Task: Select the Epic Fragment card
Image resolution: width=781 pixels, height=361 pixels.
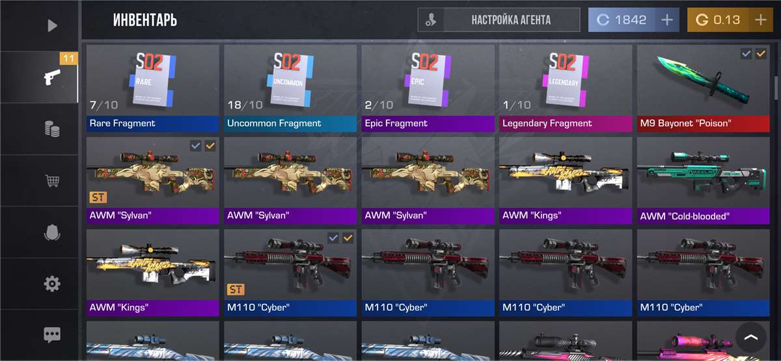Action: [x=428, y=88]
